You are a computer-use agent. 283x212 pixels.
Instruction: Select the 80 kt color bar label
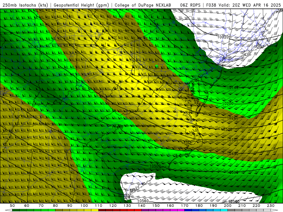click(56, 206)
